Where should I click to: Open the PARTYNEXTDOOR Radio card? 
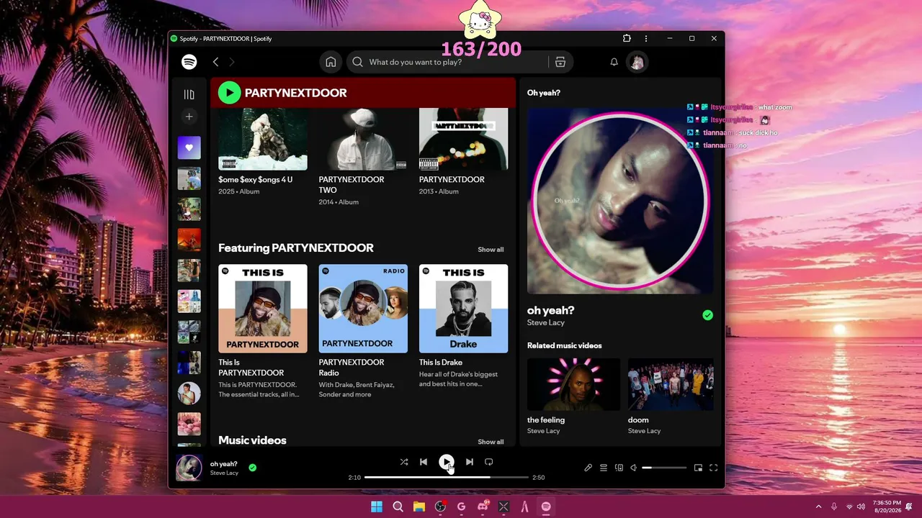pyautogui.click(x=363, y=331)
